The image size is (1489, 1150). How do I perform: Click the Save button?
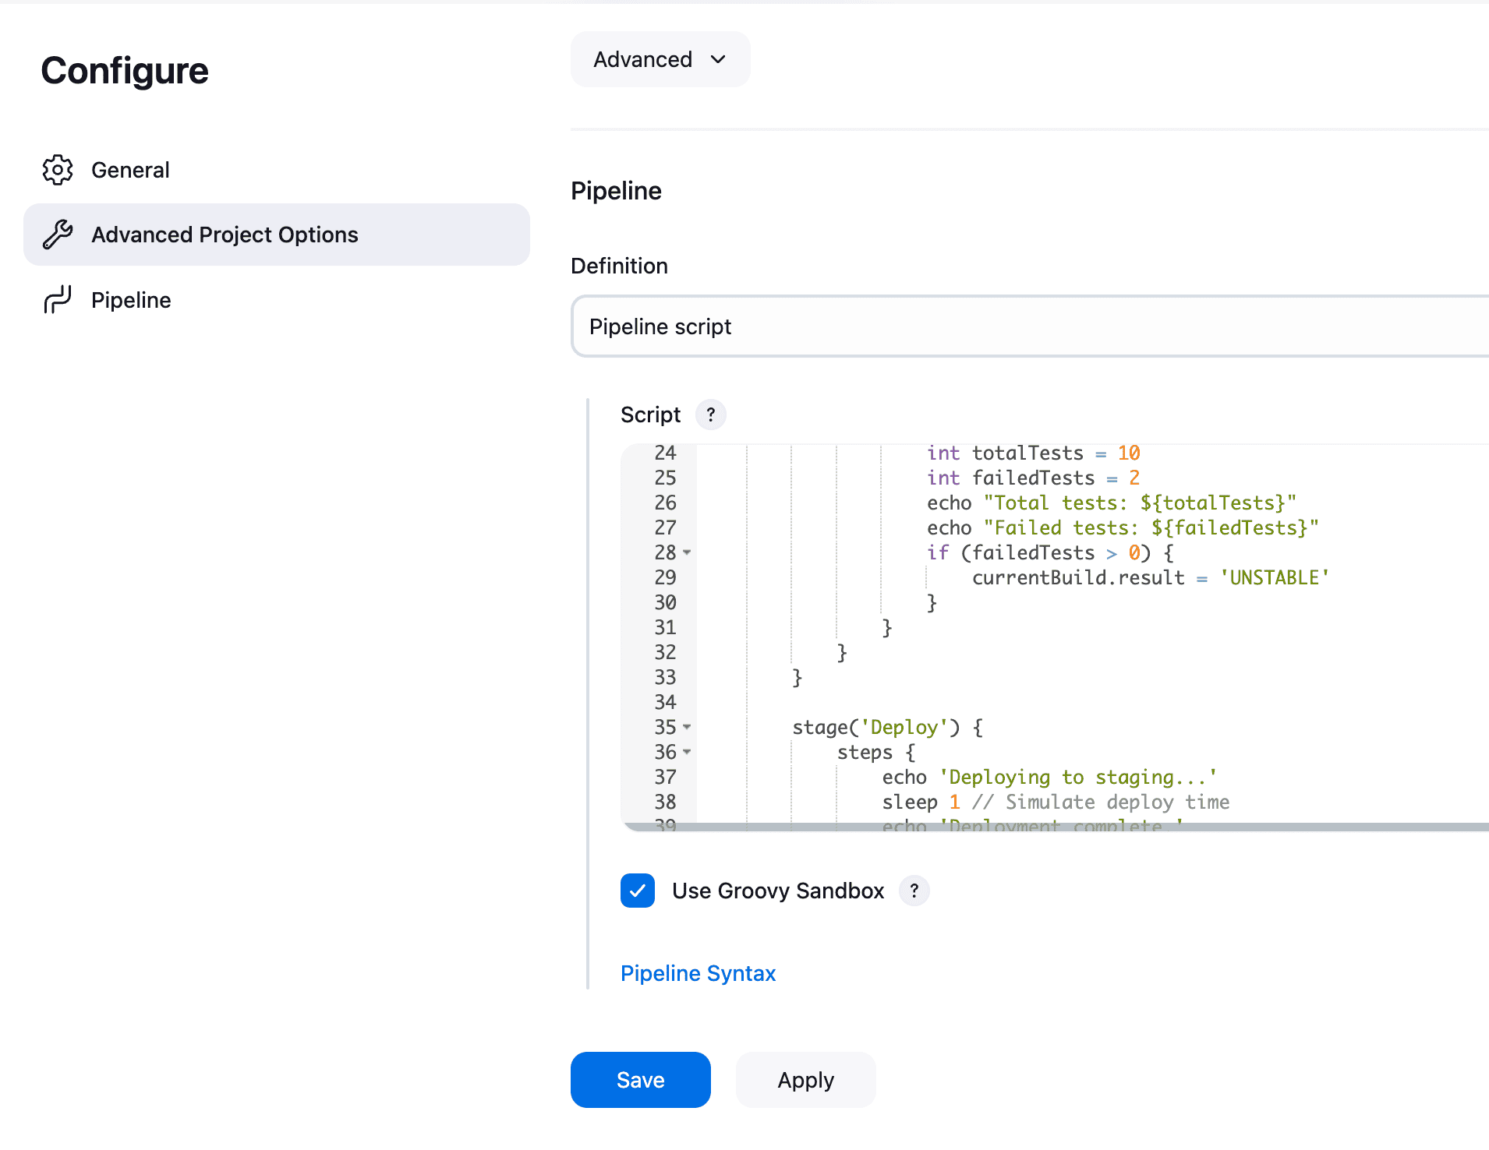(640, 1079)
